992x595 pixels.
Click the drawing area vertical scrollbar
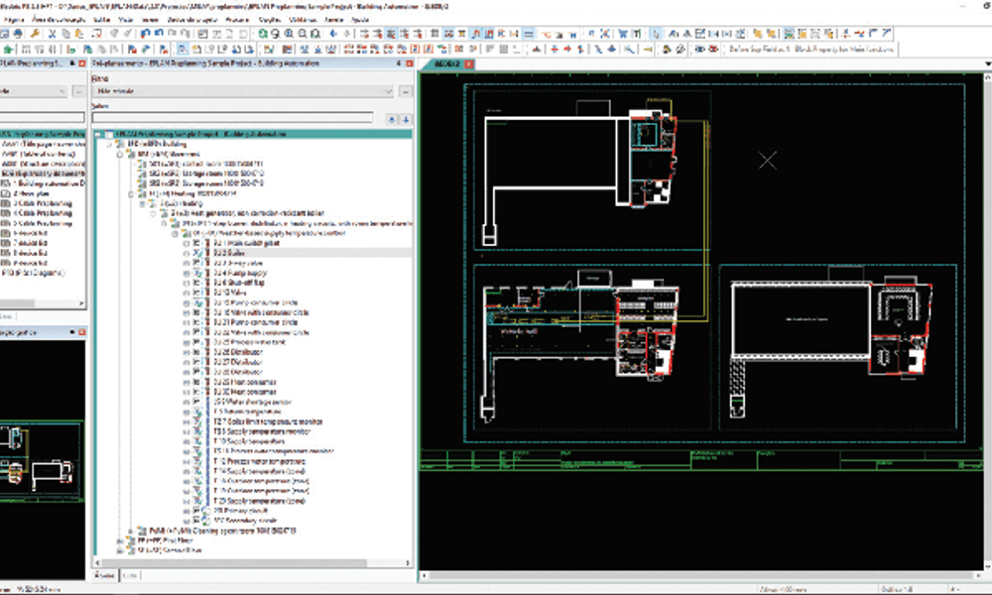pos(987,321)
